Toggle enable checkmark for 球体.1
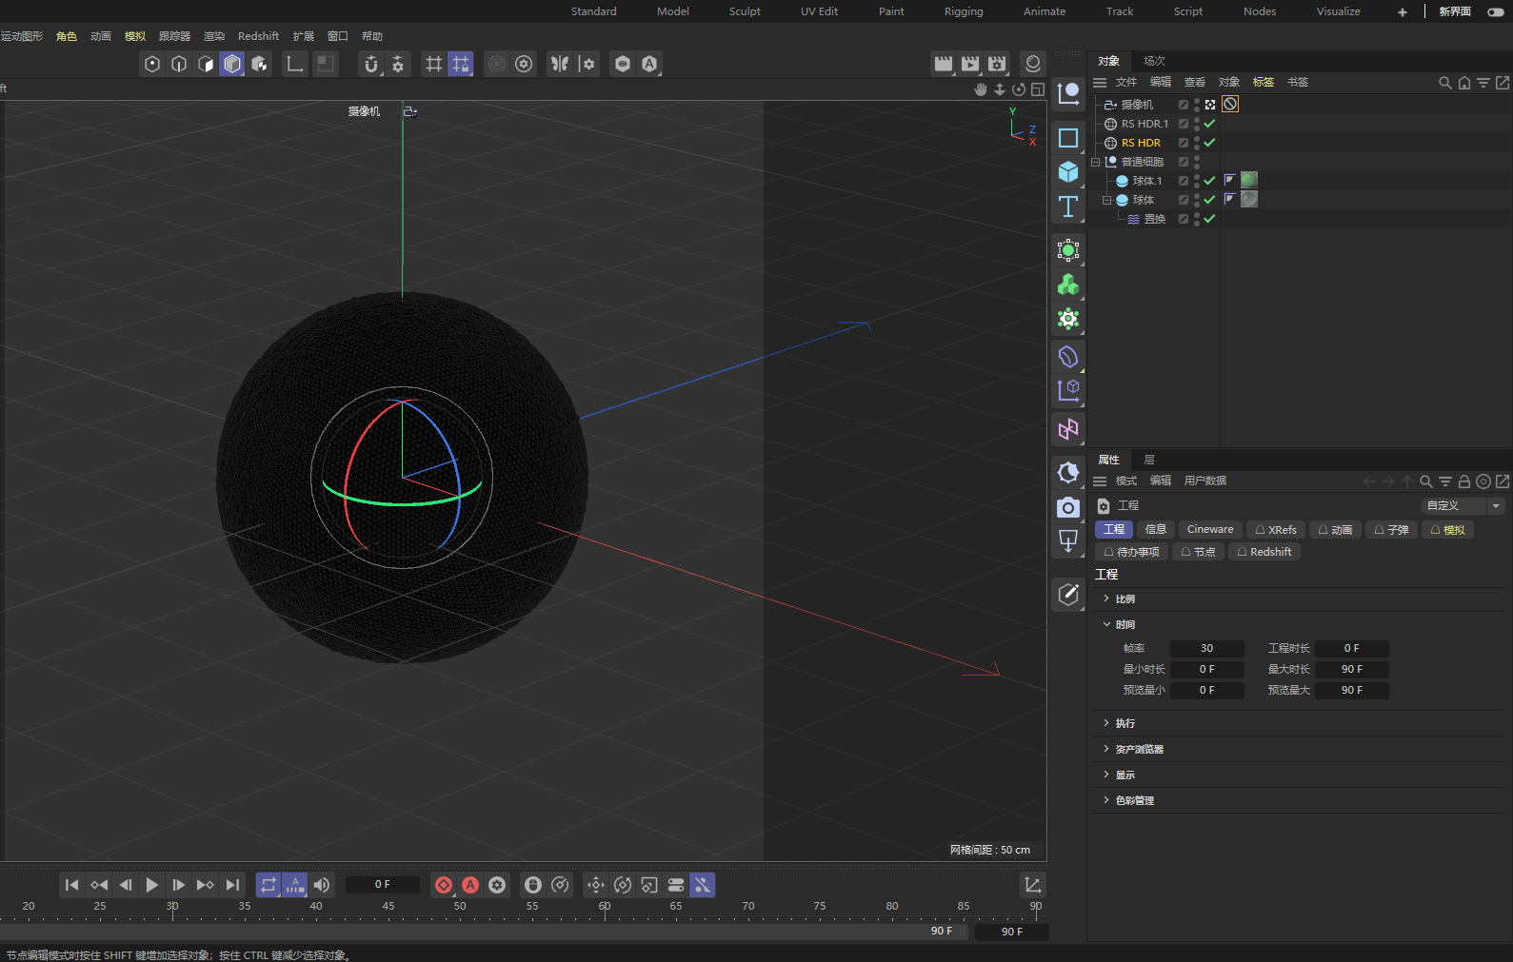 click(1209, 181)
